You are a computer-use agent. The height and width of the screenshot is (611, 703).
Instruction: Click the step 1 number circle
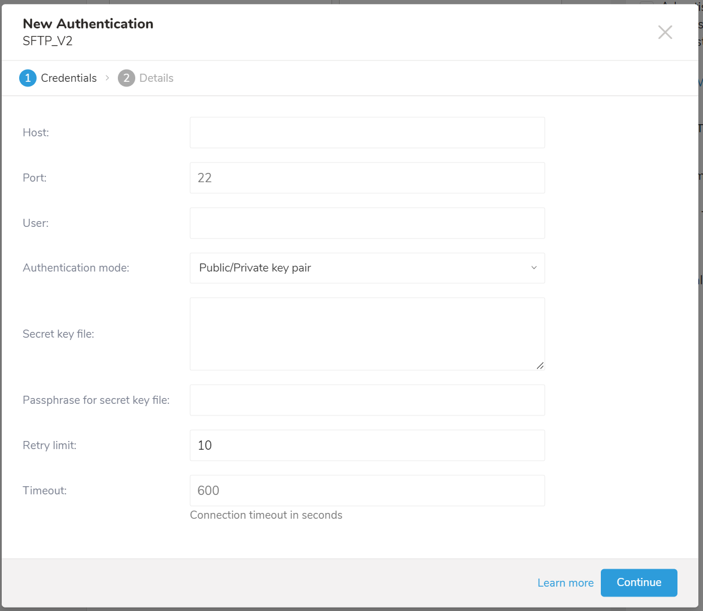(28, 78)
